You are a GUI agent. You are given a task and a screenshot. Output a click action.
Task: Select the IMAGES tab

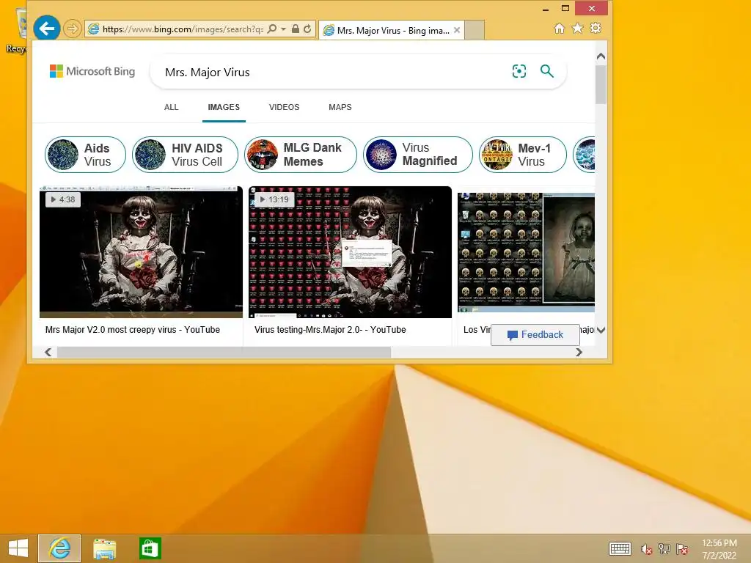point(224,107)
